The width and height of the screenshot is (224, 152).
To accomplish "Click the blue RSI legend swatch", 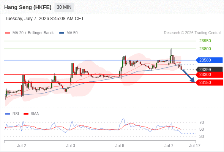I will point(8,114).
